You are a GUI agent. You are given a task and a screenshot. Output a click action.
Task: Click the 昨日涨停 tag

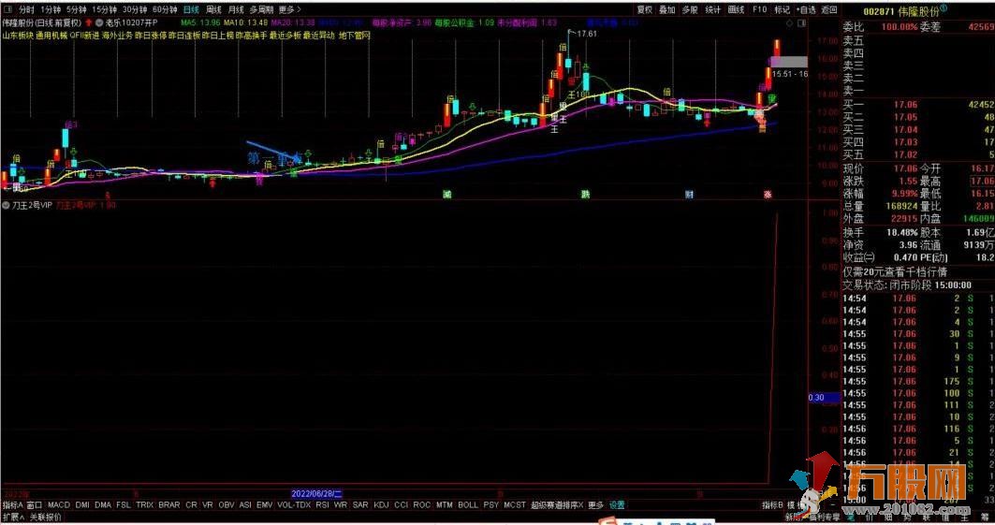[x=151, y=36]
